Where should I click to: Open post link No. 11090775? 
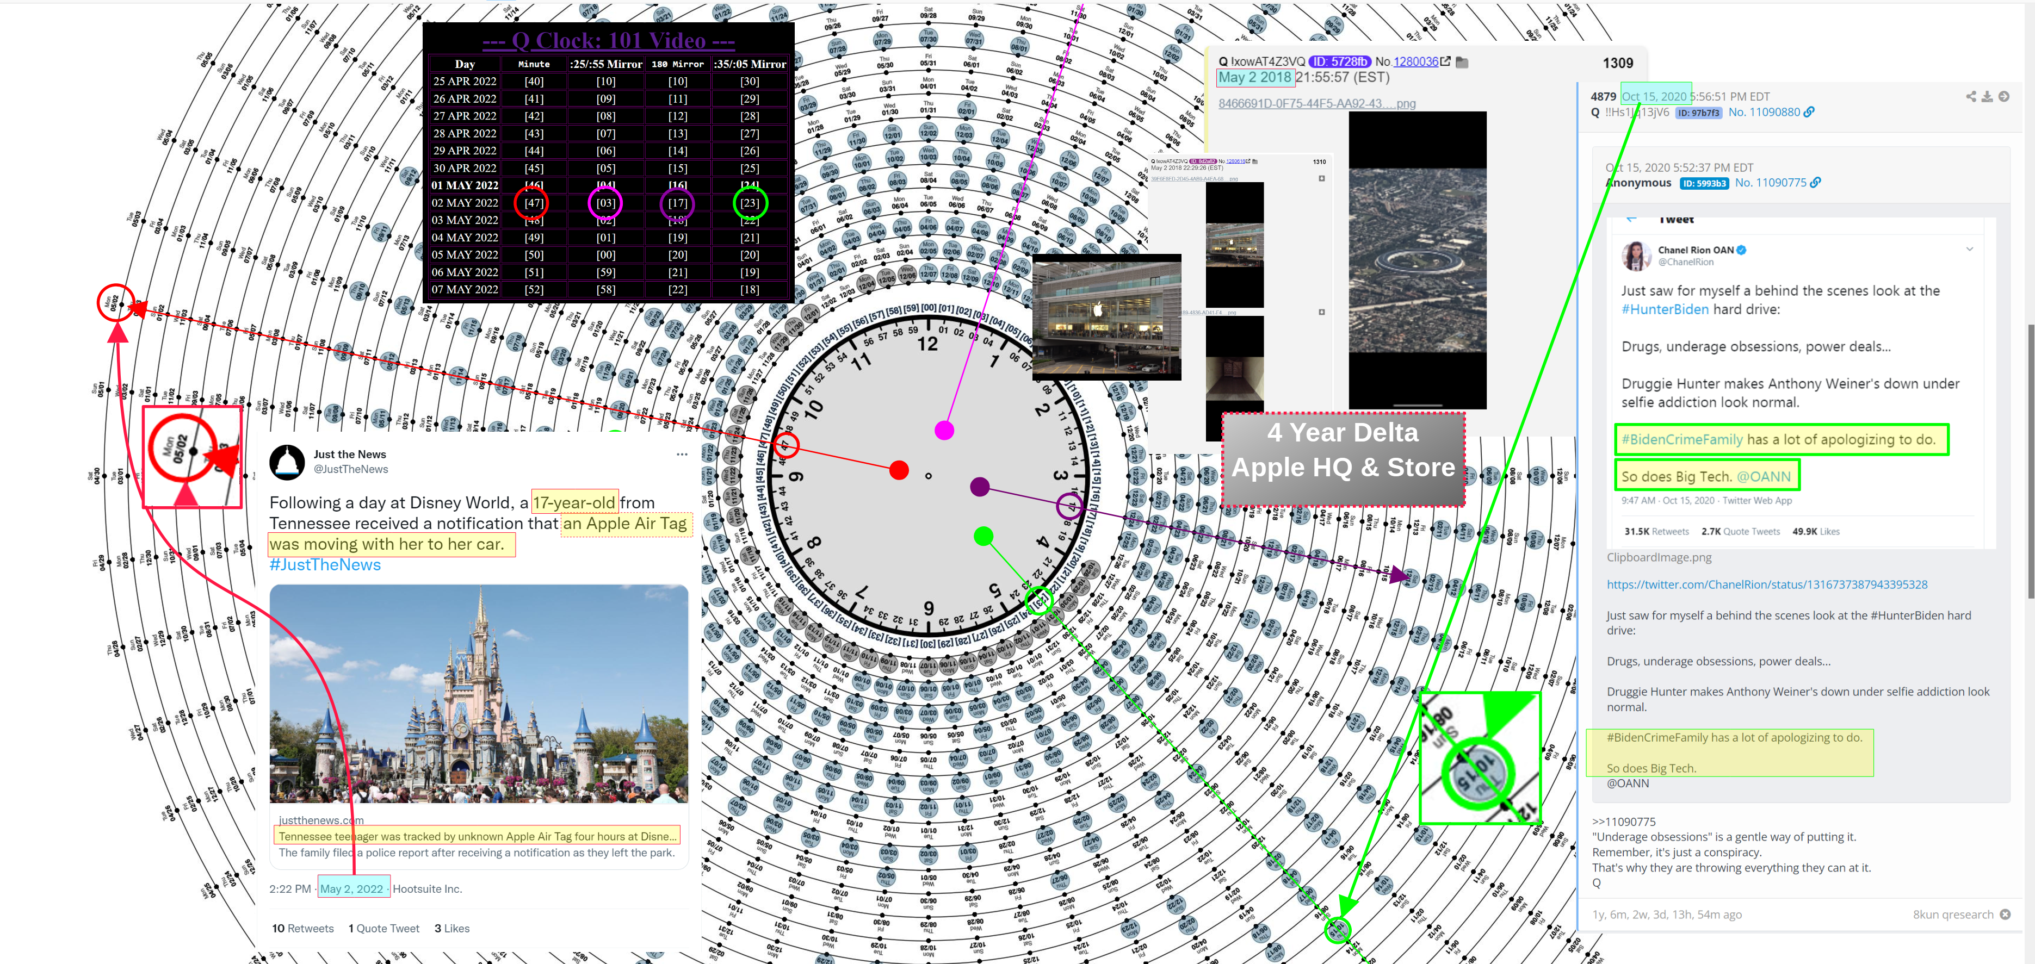[x=1770, y=182]
